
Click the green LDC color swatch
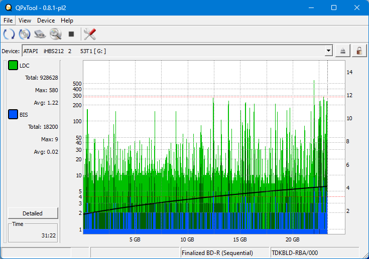point(13,65)
